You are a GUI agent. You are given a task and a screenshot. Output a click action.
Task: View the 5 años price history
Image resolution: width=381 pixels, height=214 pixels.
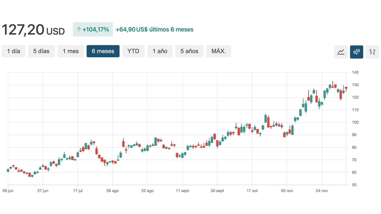(189, 51)
